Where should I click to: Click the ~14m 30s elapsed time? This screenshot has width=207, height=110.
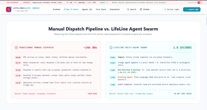coord(90,47)
